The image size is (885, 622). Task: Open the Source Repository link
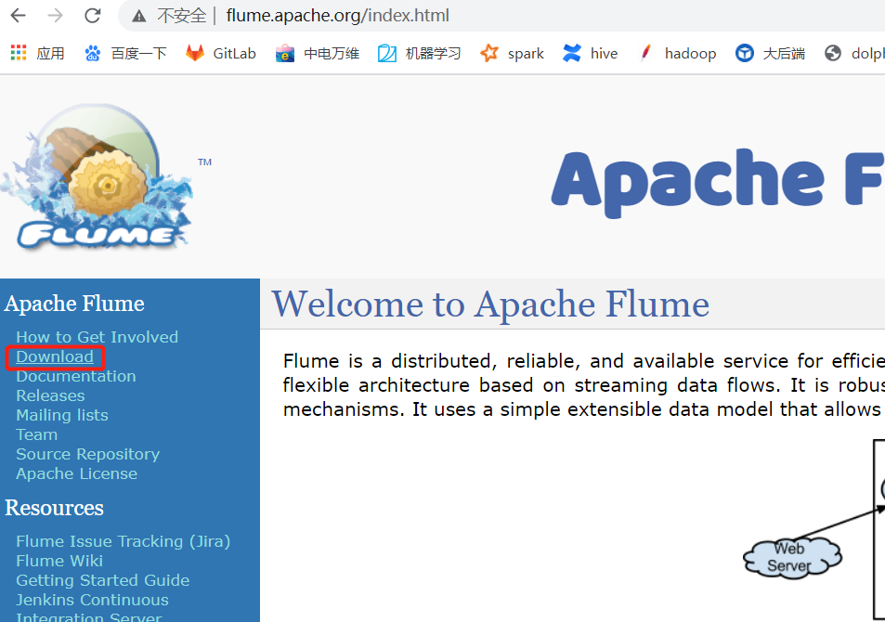click(87, 454)
